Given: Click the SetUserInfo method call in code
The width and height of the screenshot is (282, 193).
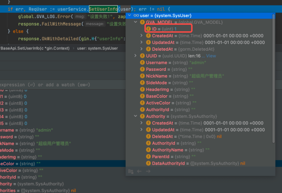Looking at the screenshot, I should 103,9.
